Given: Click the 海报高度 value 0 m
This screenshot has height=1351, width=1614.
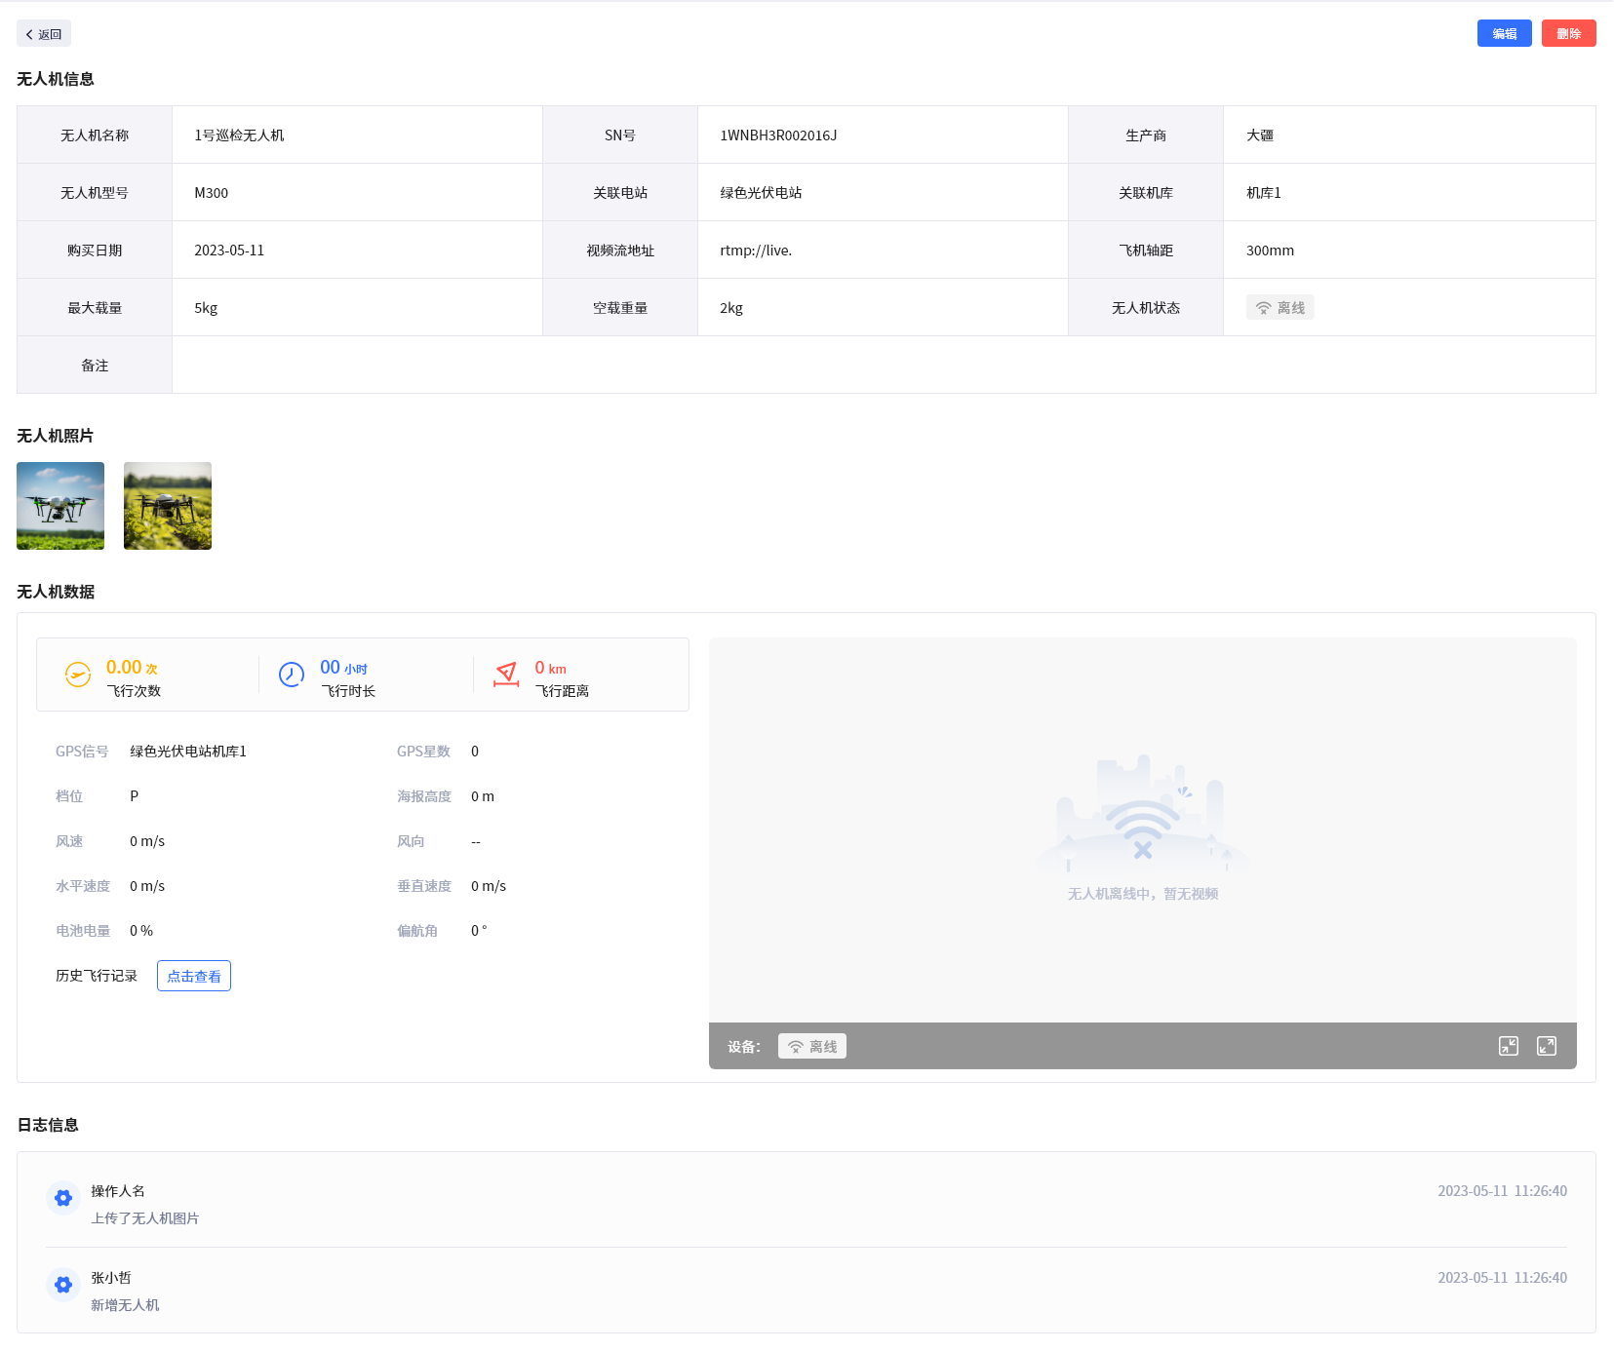Looking at the screenshot, I should (483, 796).
